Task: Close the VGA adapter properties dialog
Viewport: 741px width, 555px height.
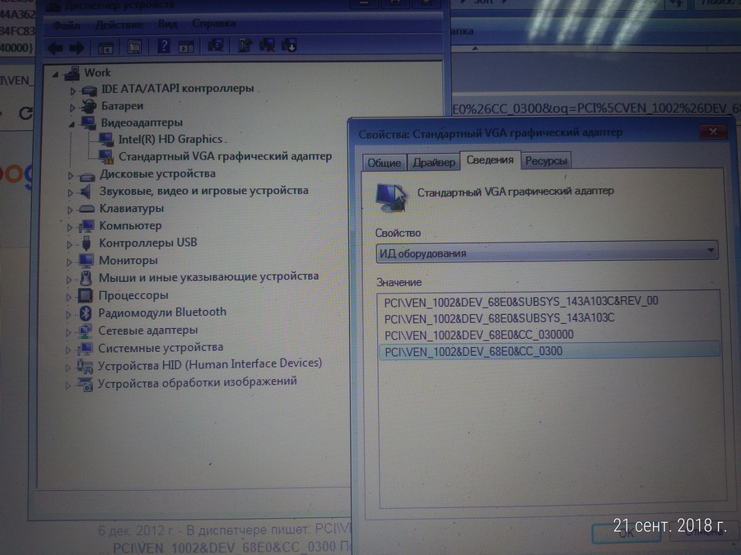Action: click(710, 132)
